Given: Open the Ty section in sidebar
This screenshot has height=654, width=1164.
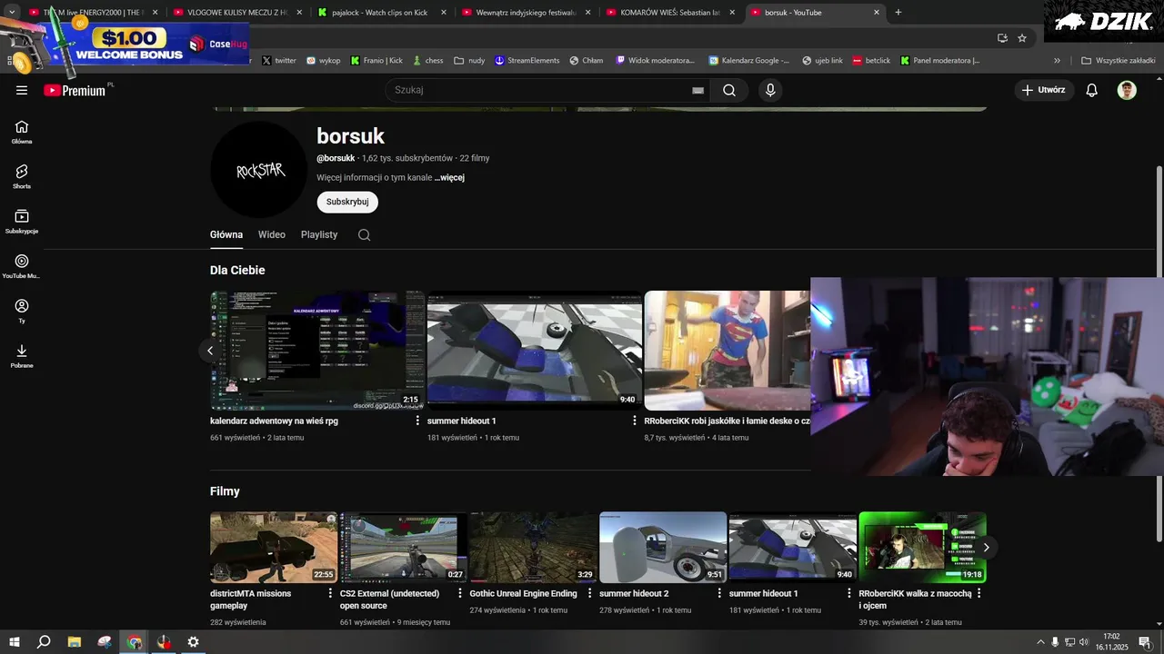Looking at the screenshot, I should tap(22, 312).
